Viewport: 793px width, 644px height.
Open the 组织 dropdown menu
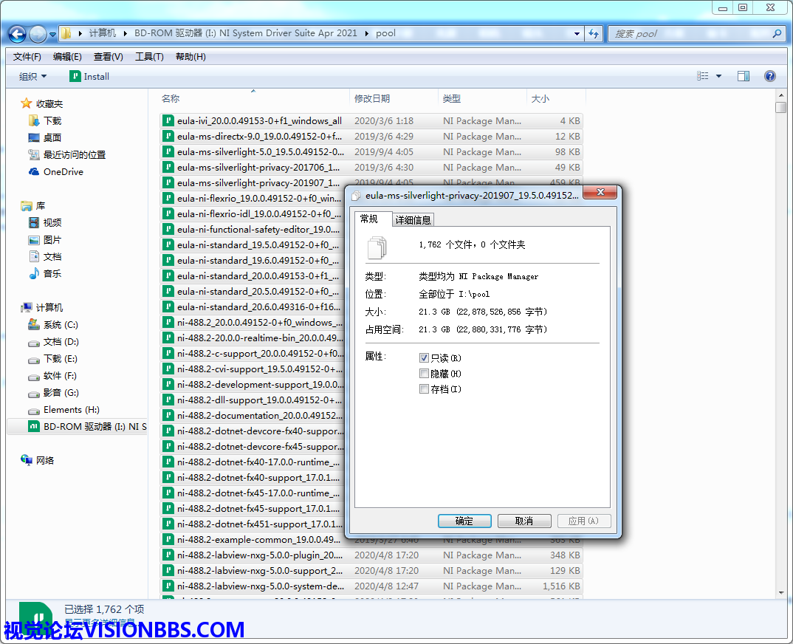32,76
